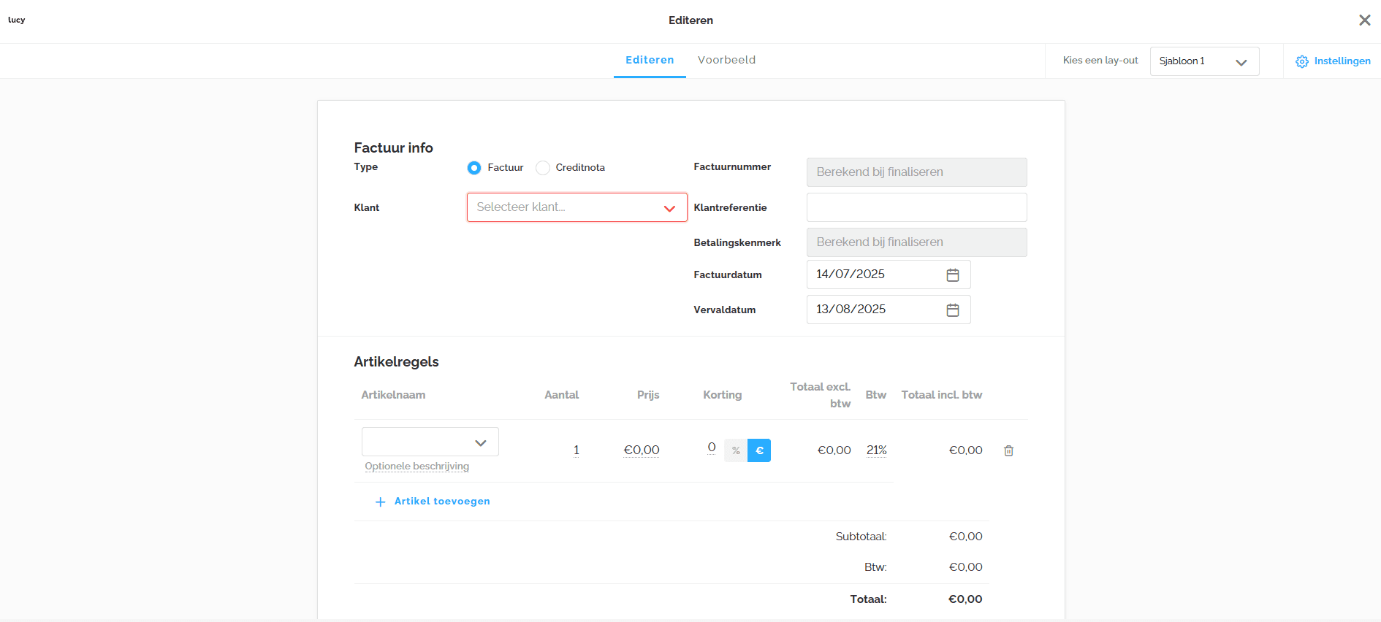The width and height of the screenshot is (1381, 622).
Task: Click the Artikelnaam column header
Action: tap(393, 395)
